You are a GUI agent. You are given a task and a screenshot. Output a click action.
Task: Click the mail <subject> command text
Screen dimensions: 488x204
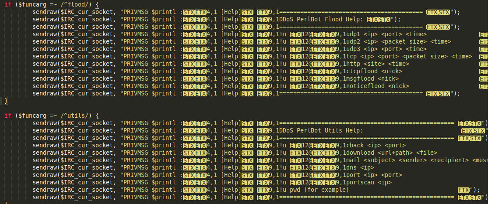pyautogui.click(x=372, y=160)
